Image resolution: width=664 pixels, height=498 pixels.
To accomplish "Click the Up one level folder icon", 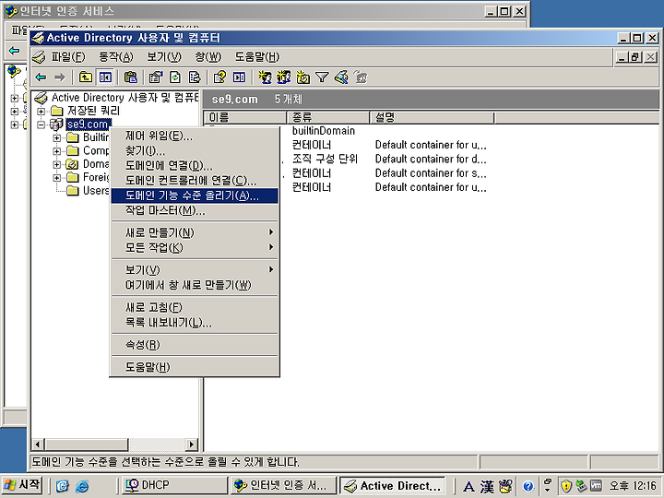I will coord(86,77).
